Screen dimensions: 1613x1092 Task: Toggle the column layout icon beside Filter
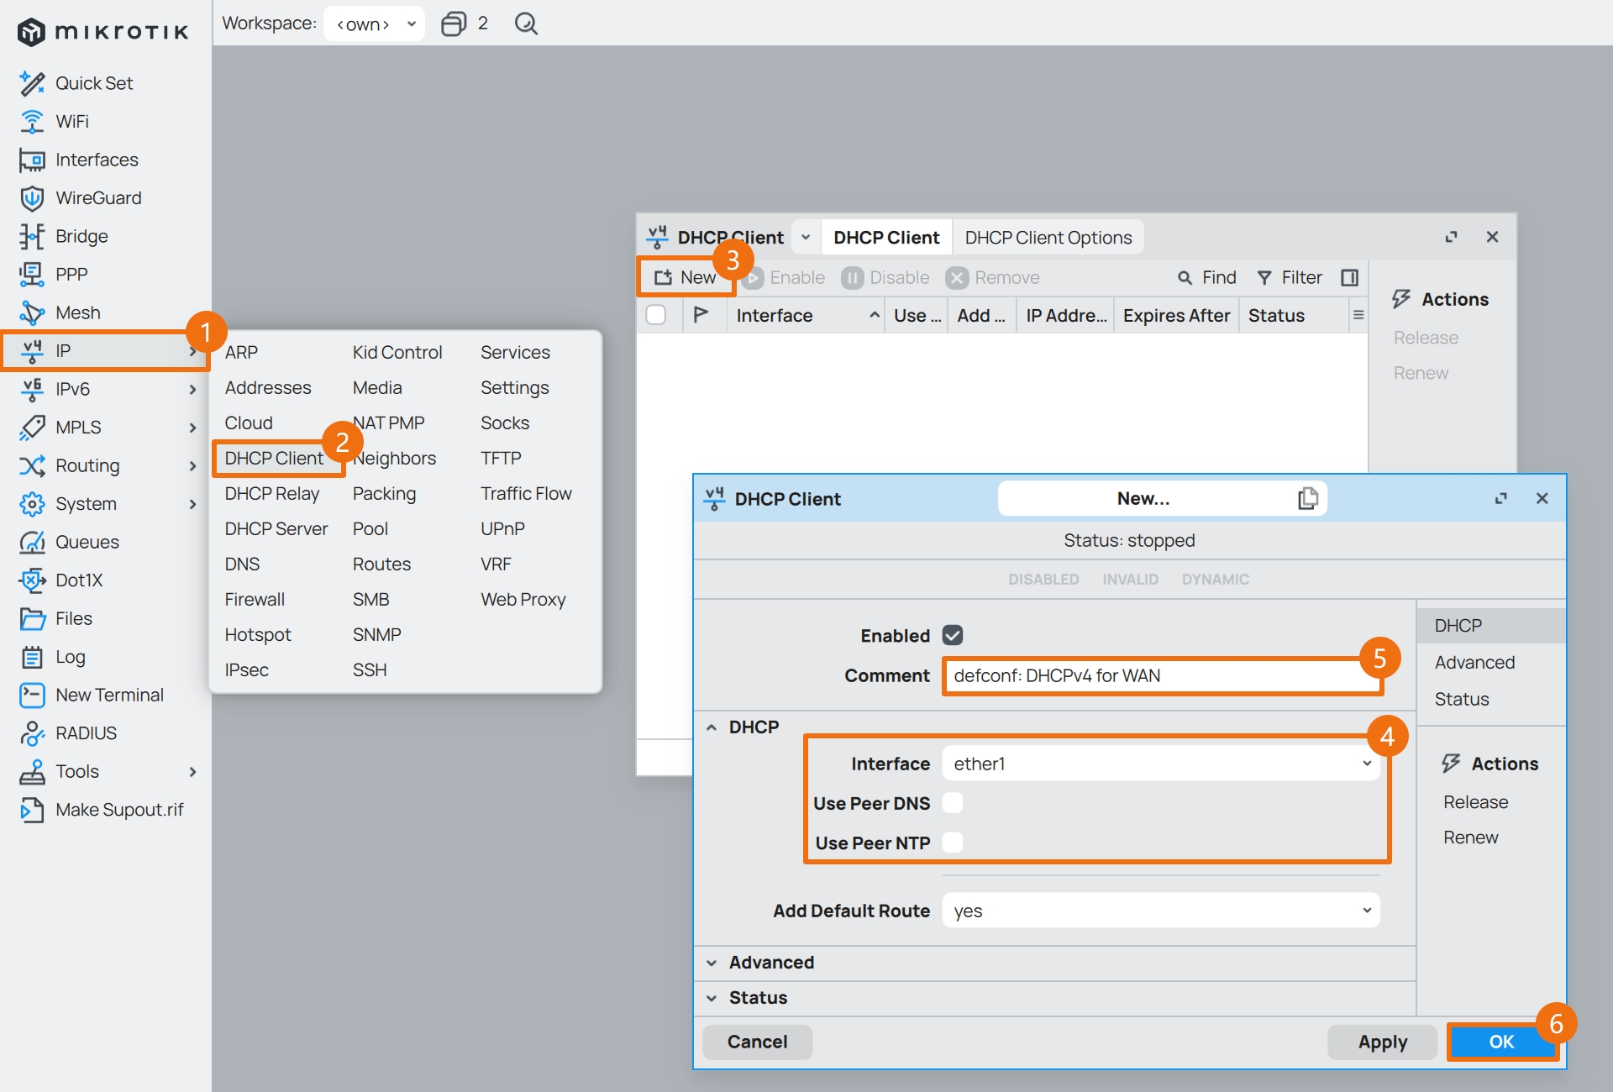tap(1349, 278)
